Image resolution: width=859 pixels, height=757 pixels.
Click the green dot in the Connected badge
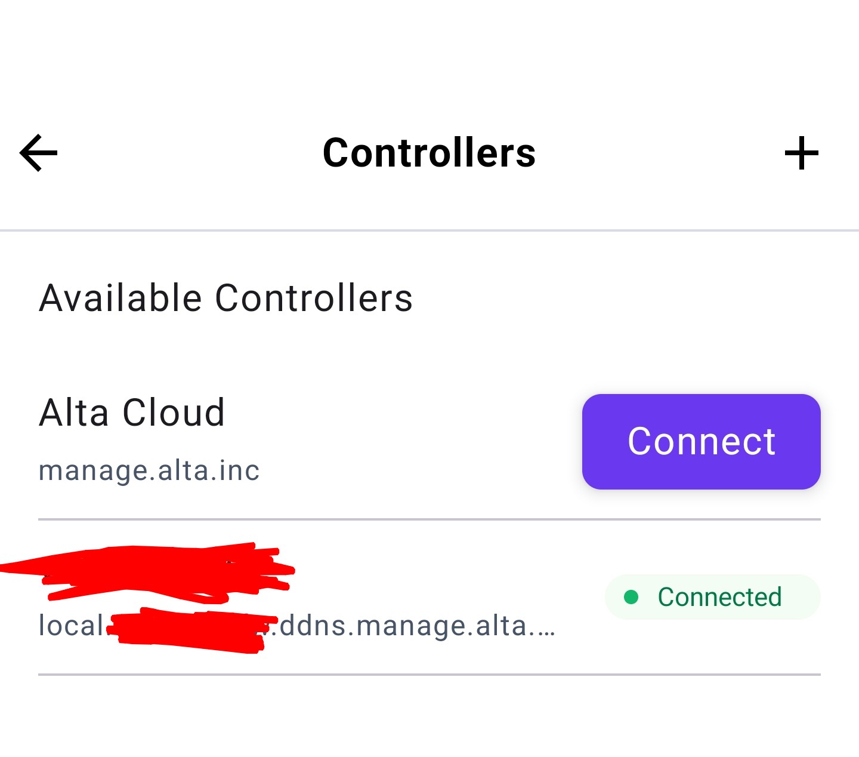click(x=631, y=597)
